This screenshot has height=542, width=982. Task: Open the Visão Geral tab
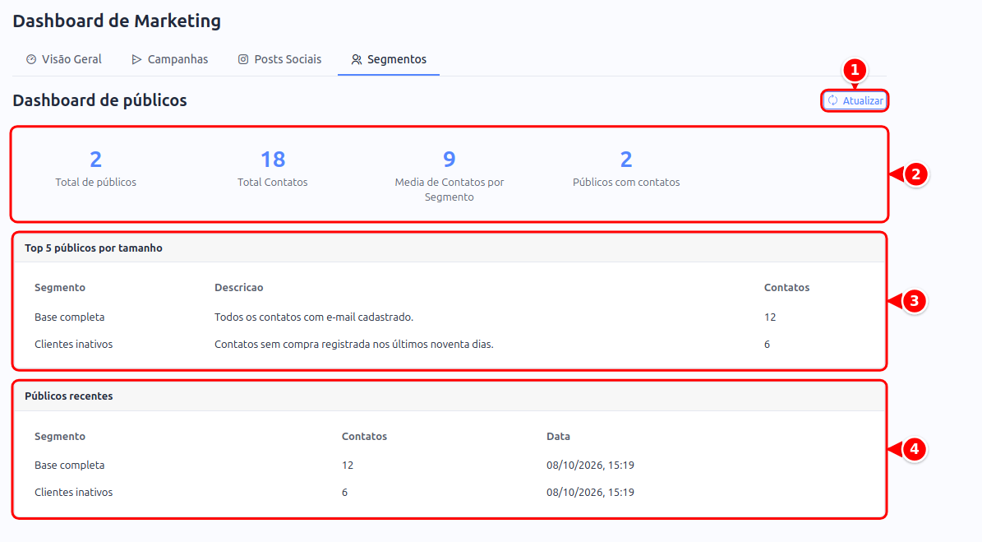64,59
